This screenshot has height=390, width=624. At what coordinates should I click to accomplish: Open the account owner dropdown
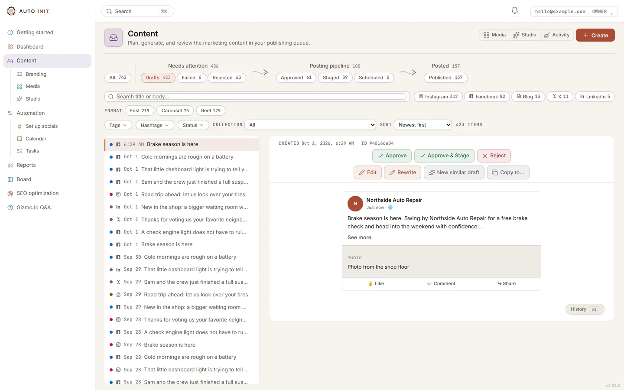[574, 12]
